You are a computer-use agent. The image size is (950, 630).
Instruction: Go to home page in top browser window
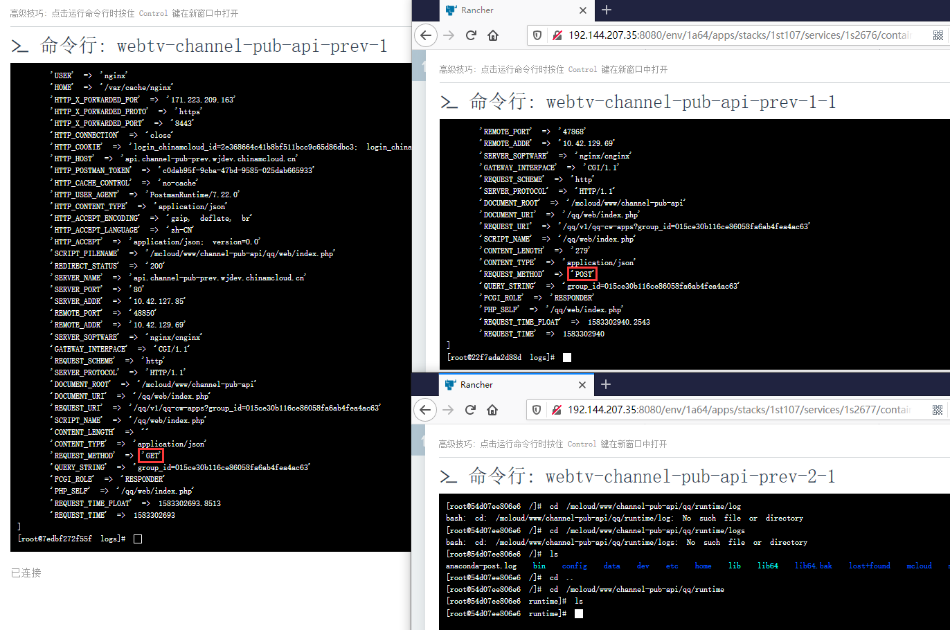click(x=493, y=35)
